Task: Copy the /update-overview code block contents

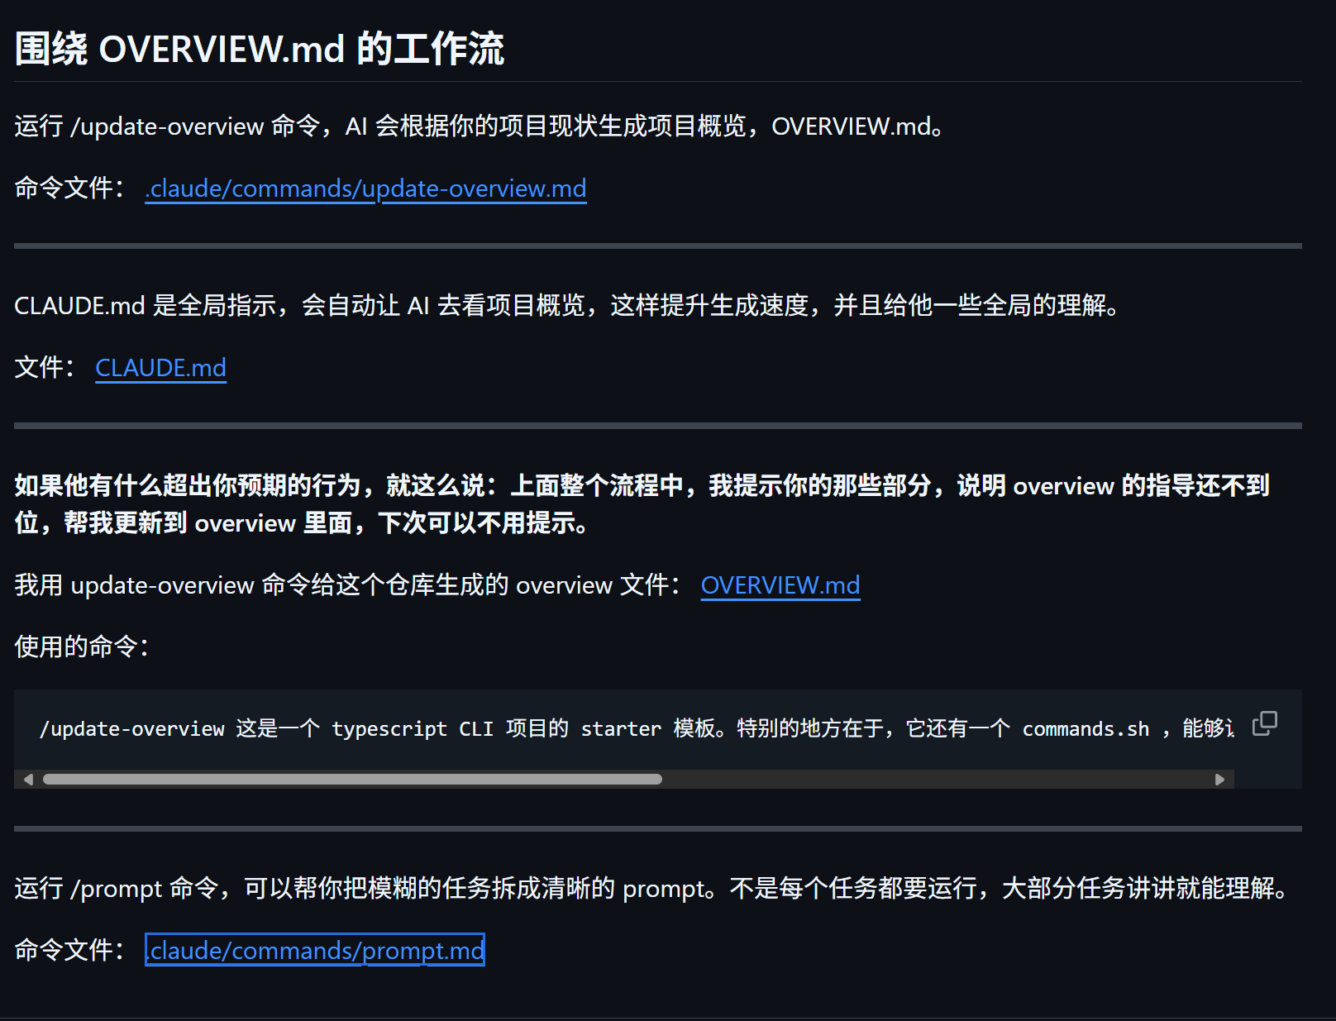Action: pyautogui.click(x=1264, y=723)
